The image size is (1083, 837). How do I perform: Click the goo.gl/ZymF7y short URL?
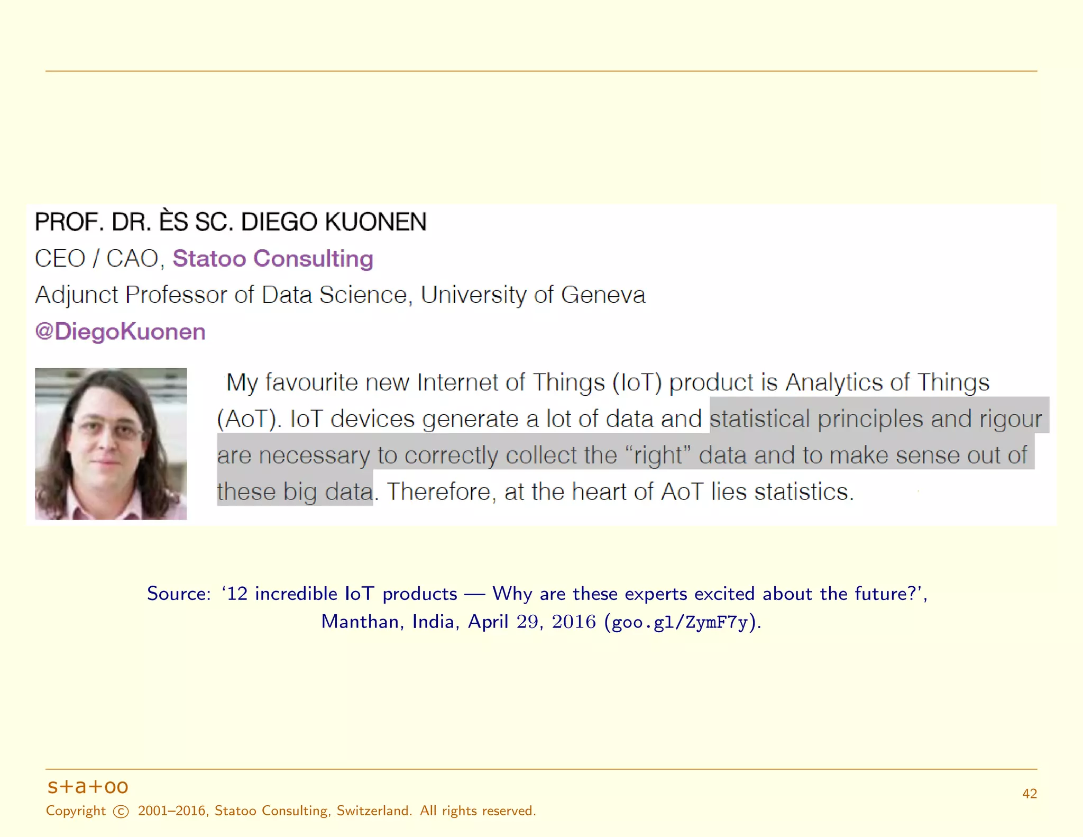click(x=680, y=622)
